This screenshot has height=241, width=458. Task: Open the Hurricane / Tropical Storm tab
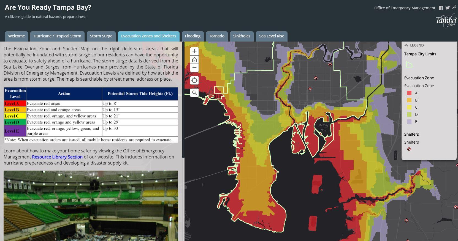57,36
